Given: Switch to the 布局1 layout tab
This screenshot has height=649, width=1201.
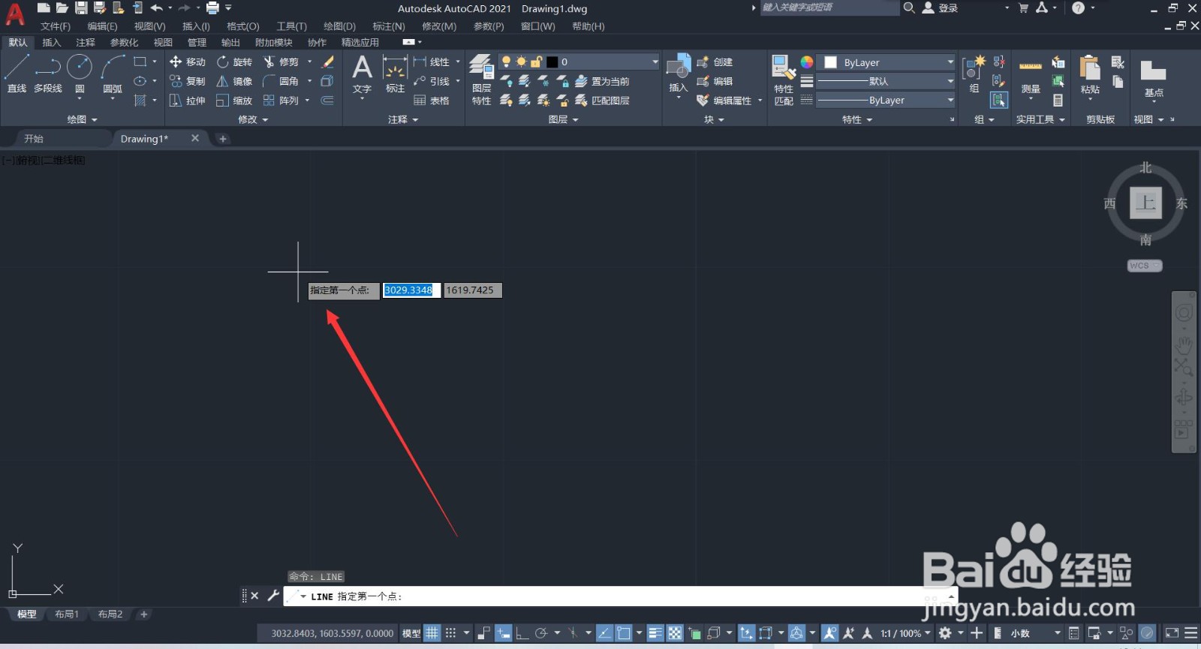Looking at the screenshot, I should click(67, 614).
